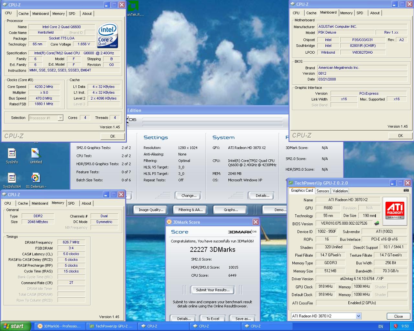
Task: Click the Demo... button in 3DMark06
Action: click(x=275, y=210)
